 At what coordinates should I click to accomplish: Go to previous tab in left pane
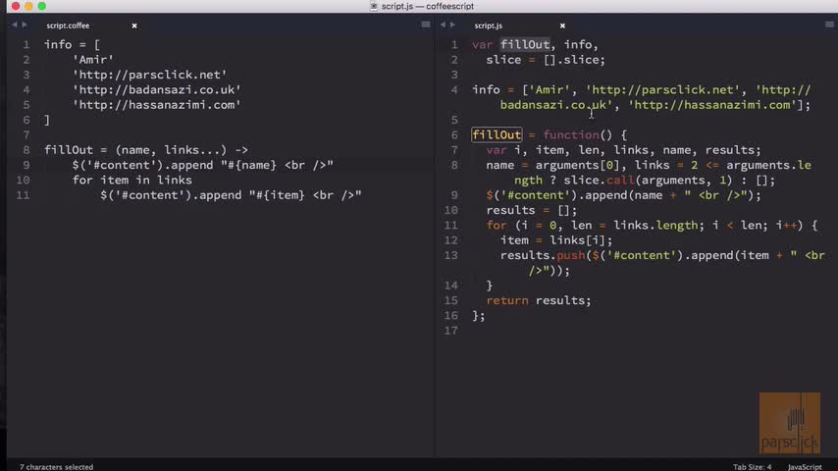tap(14, 25)
